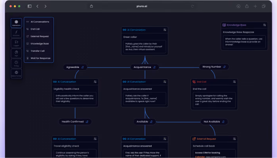Image resolution: width=277 pixels, height=158 pixels.
Task: Open the Interactions sidebar panel
Action: (16, 23)
